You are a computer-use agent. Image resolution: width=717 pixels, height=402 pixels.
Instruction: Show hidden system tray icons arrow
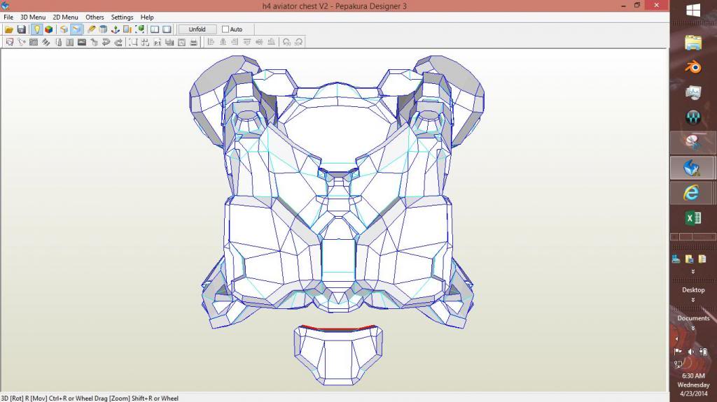click(676, 339)
